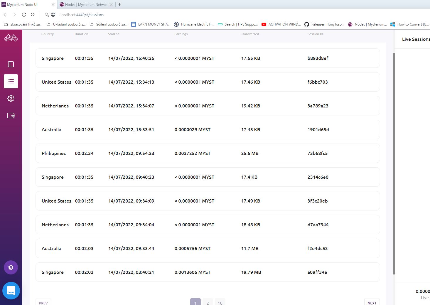Screen dimensions: 430x305
Task: Click the Started column header
Action: [x=114, y=34]
